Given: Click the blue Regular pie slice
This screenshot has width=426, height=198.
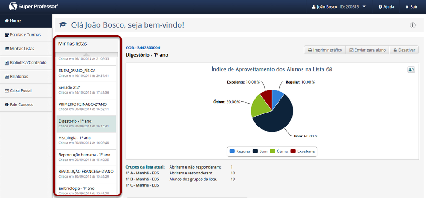Looking at the screenshot, I should coord(277,97).
